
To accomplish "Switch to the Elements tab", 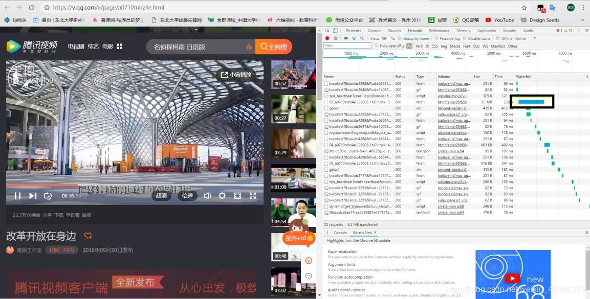I will pyautogui.click(x=353, y=31).
